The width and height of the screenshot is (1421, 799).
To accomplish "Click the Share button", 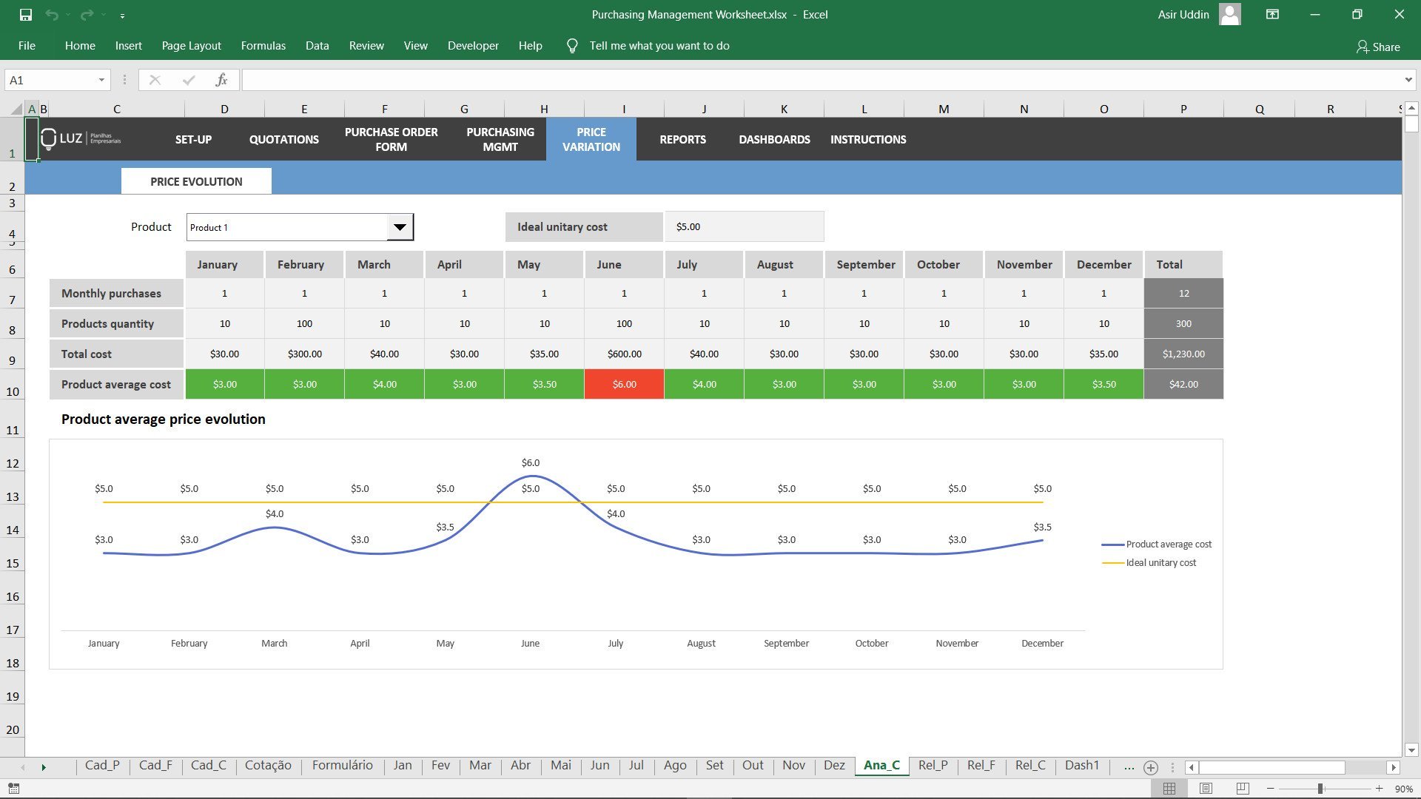I will click(1378, 47).
